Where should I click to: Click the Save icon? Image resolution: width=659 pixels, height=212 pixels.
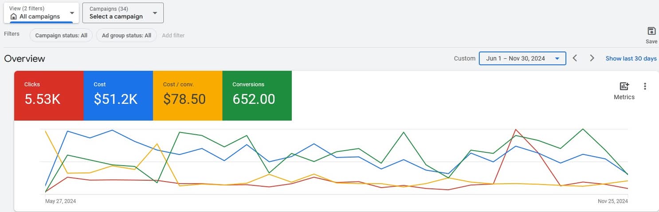[651, 31]
